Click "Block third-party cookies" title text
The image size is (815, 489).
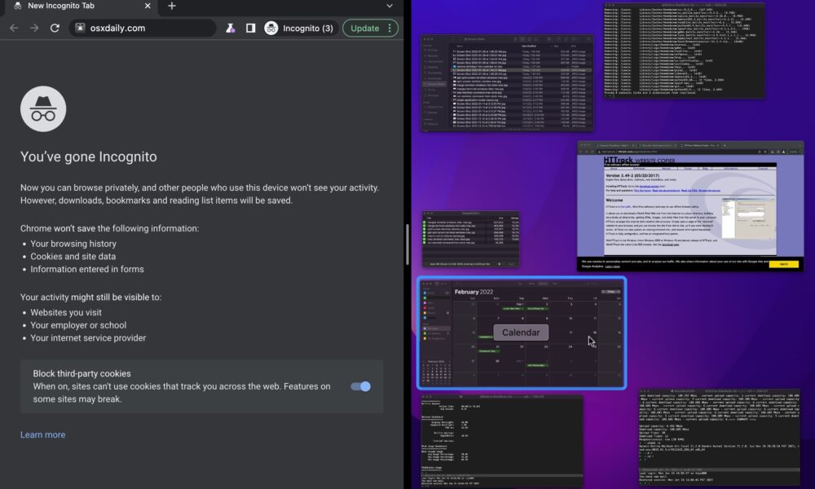click(x=82, y=373)
